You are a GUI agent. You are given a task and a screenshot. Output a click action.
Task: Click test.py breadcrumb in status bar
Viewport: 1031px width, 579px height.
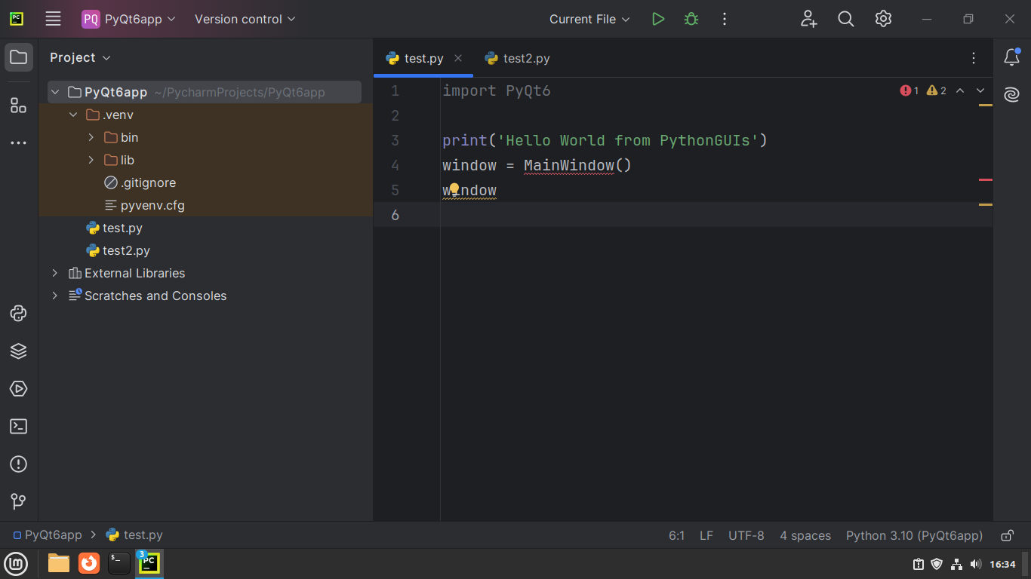point(134,535)
